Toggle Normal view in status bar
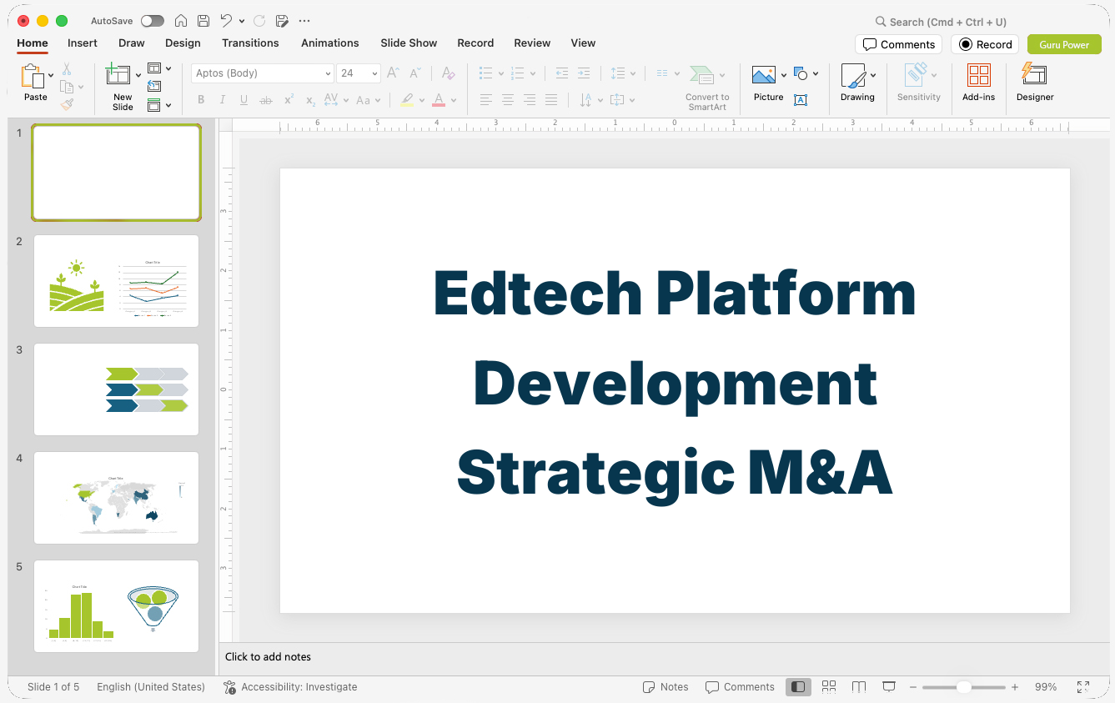Image resolution: width=1115 pixels, height=703 pixels. [x=798, y=686]
